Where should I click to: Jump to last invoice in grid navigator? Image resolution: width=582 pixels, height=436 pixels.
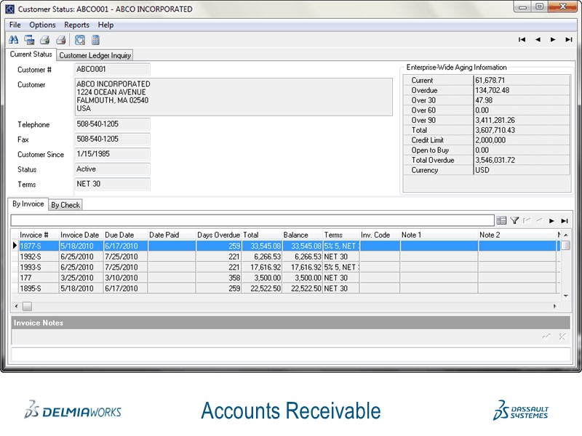564,220
